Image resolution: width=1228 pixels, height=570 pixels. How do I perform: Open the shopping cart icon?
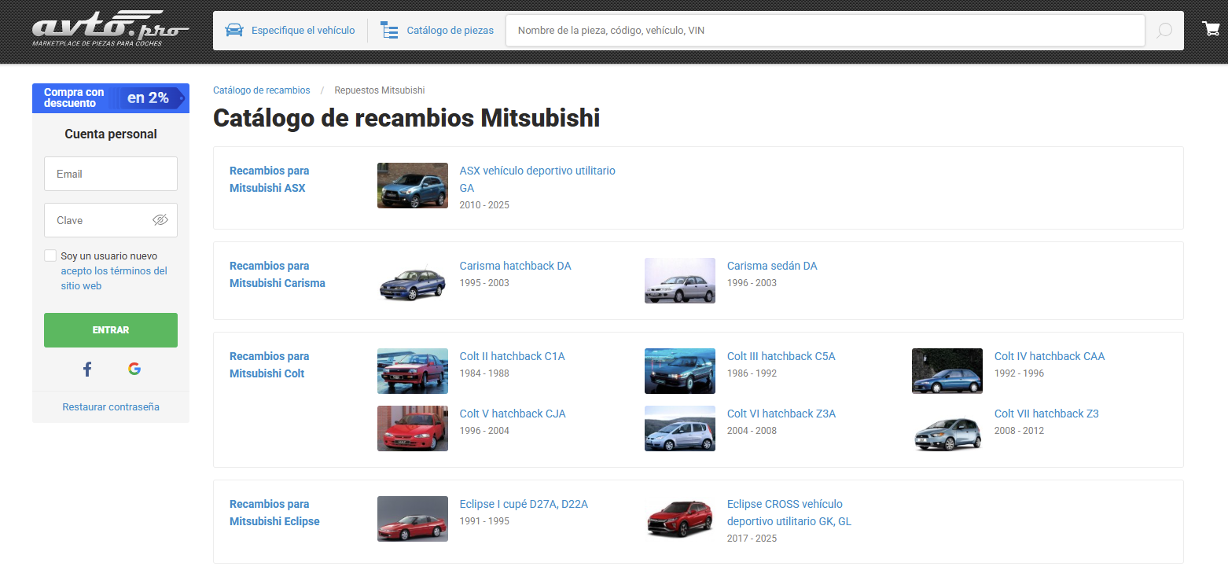[1211, 29]
